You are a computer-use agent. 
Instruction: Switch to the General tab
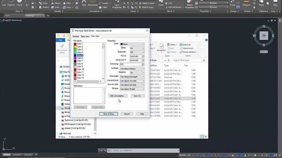(x=76, y=36)
